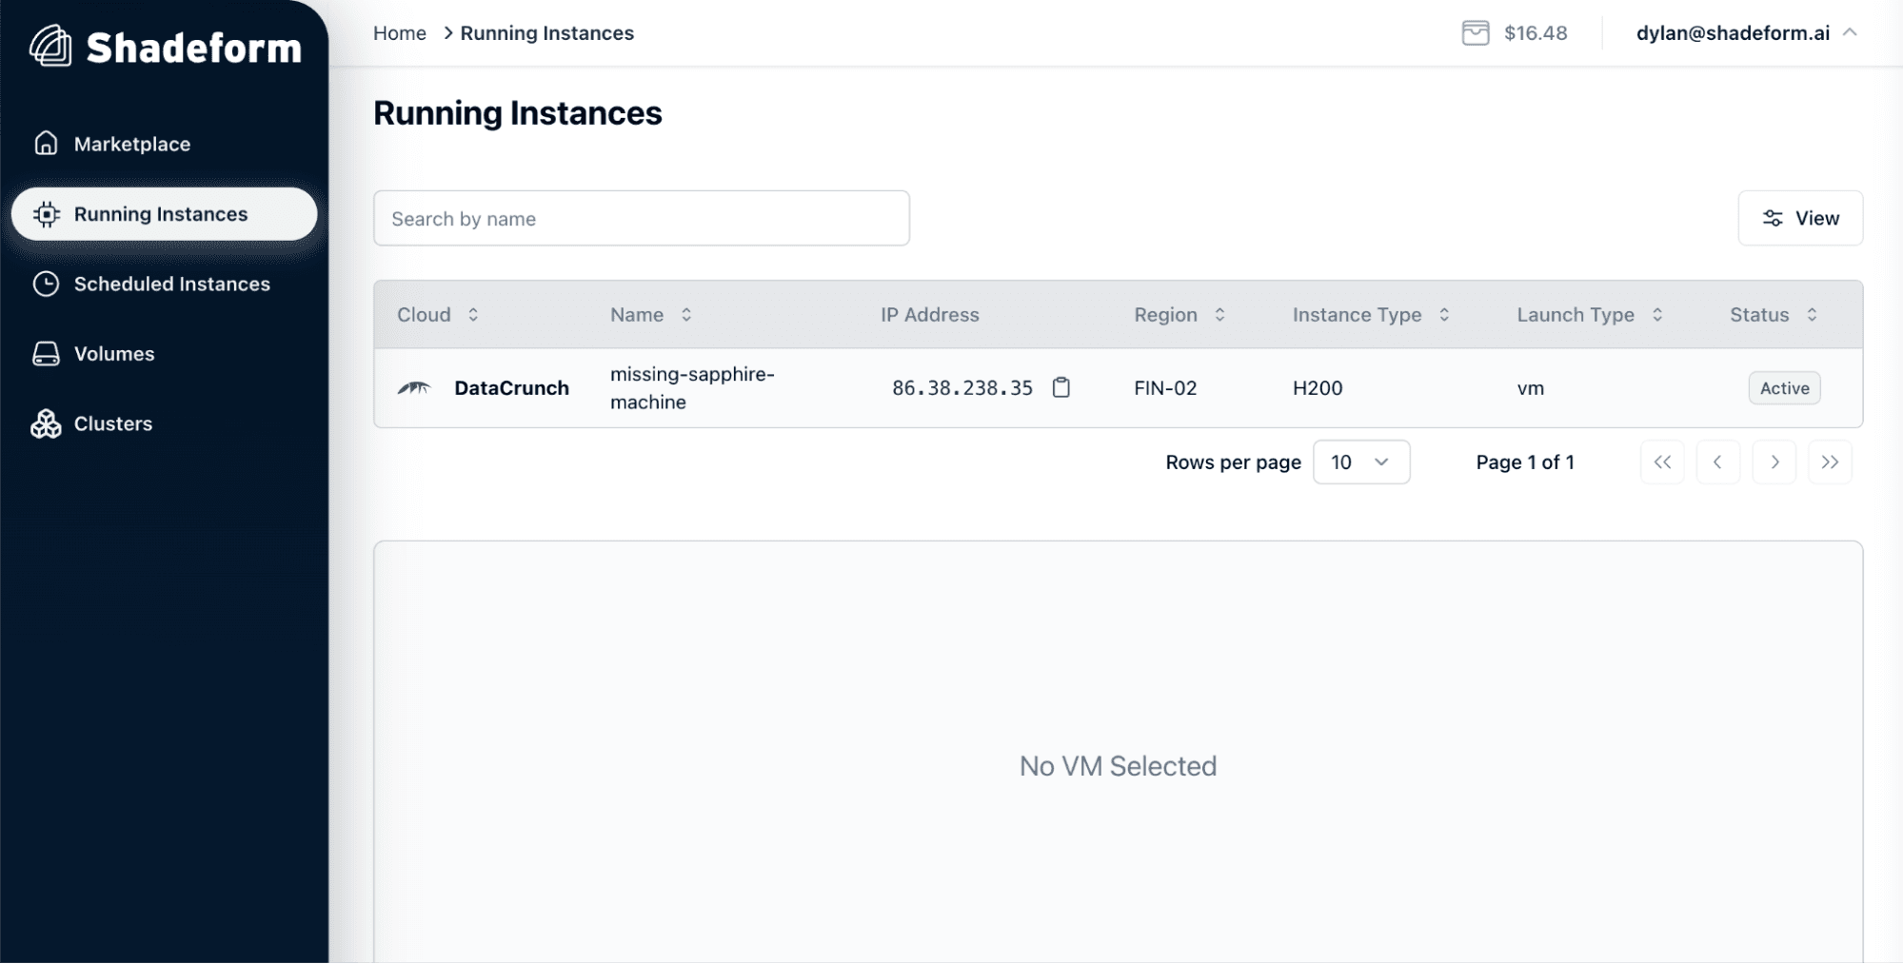Click the Search by name field
1903x964 pixels.
[642, 218]
